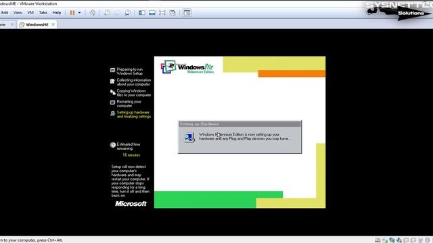The image size is (433, 243).
Task: Click the icon beside 'Setting up hardware'
Action: click(113, 113)
